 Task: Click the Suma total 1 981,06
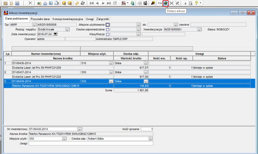coord(131,91)
